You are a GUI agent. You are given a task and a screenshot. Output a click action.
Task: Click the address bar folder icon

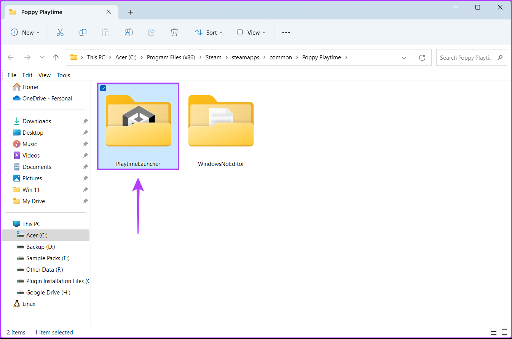(x=74, y=57)
